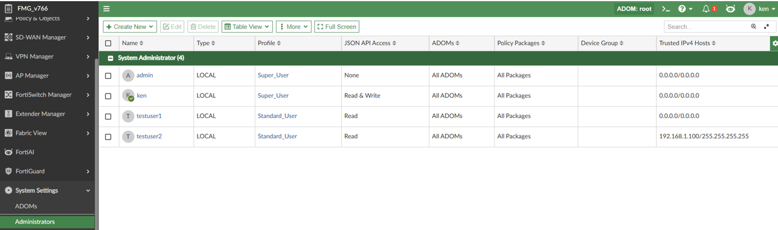Click the AP Manager sidebar icon
This screenshot has height=230, width=778.
pos(8,76)
